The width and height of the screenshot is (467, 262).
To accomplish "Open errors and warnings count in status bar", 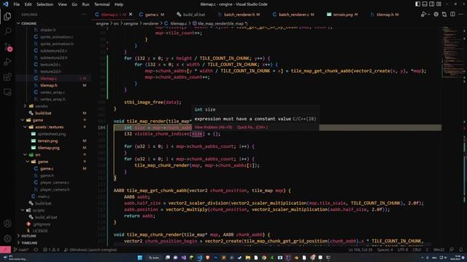I will click(51, 250).
